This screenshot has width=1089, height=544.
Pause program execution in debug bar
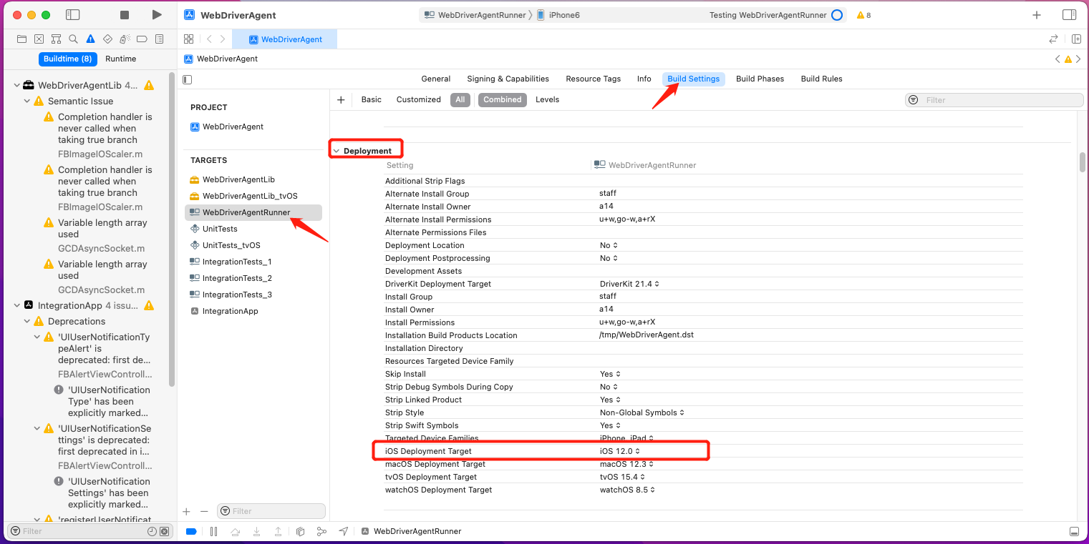point(213,531)
